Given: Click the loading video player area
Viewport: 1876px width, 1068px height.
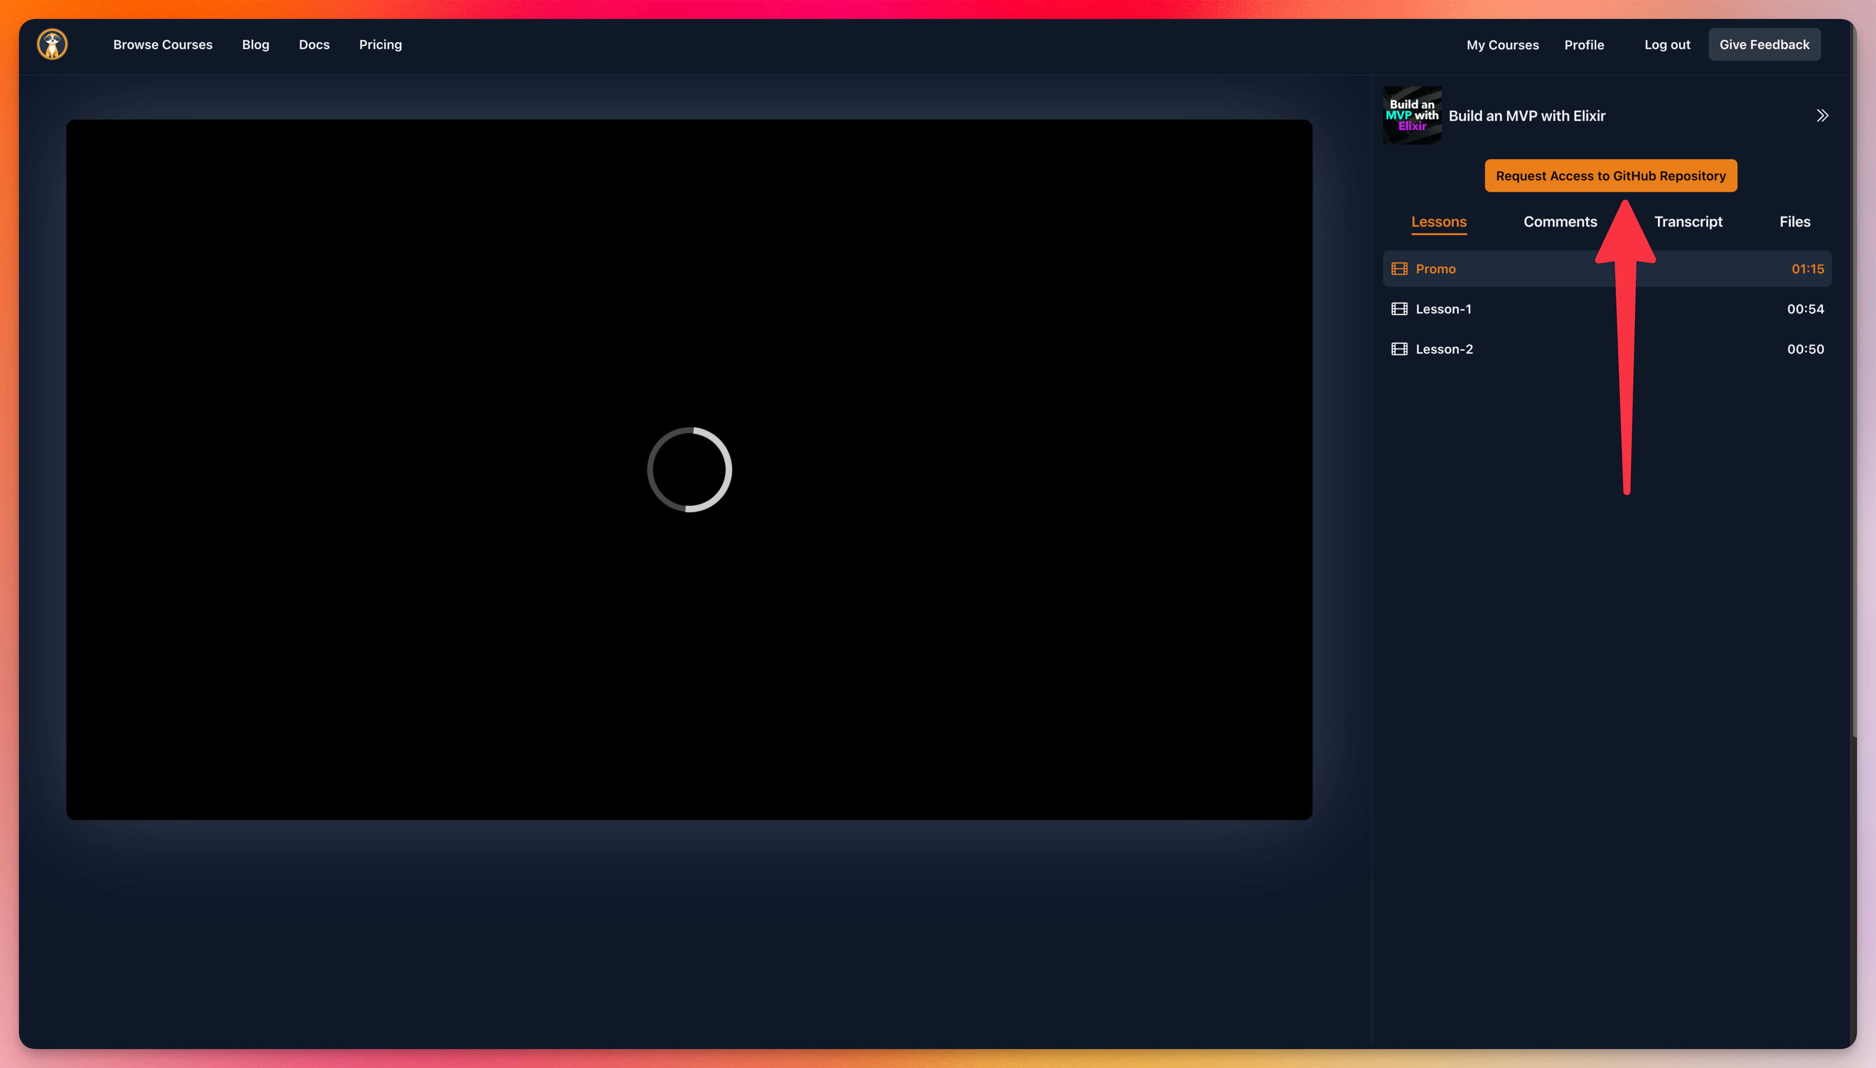Looking at the screenshot, I should coord(689,469).
